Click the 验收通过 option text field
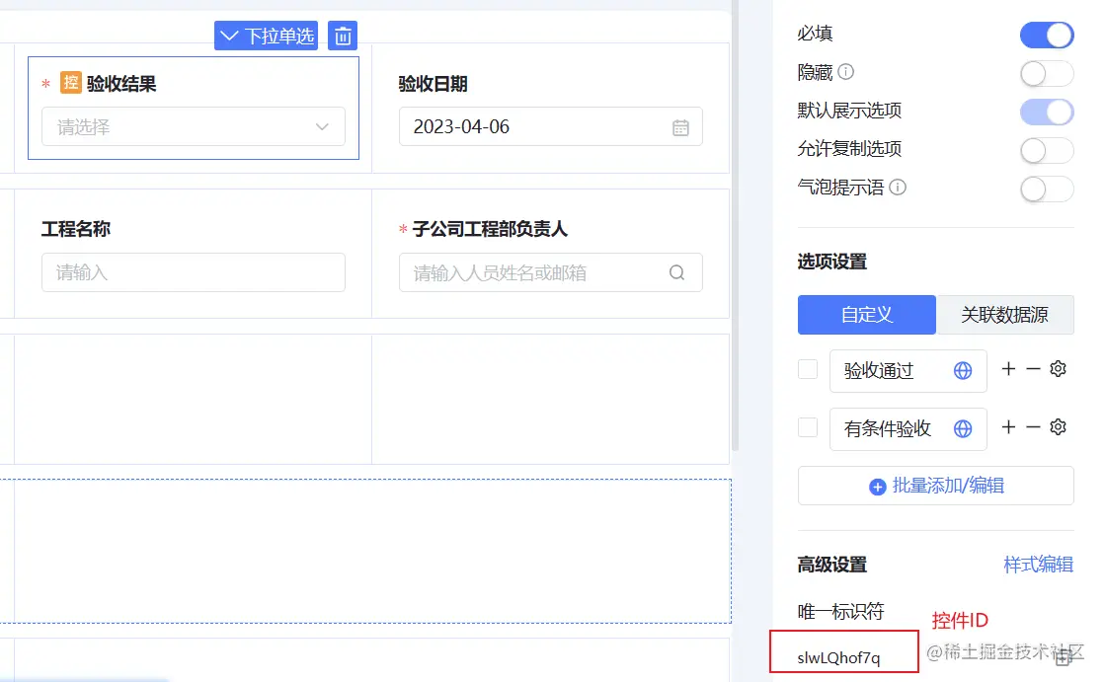Image resolution: width=1105 pixels, height=682 pixels. 908,370
